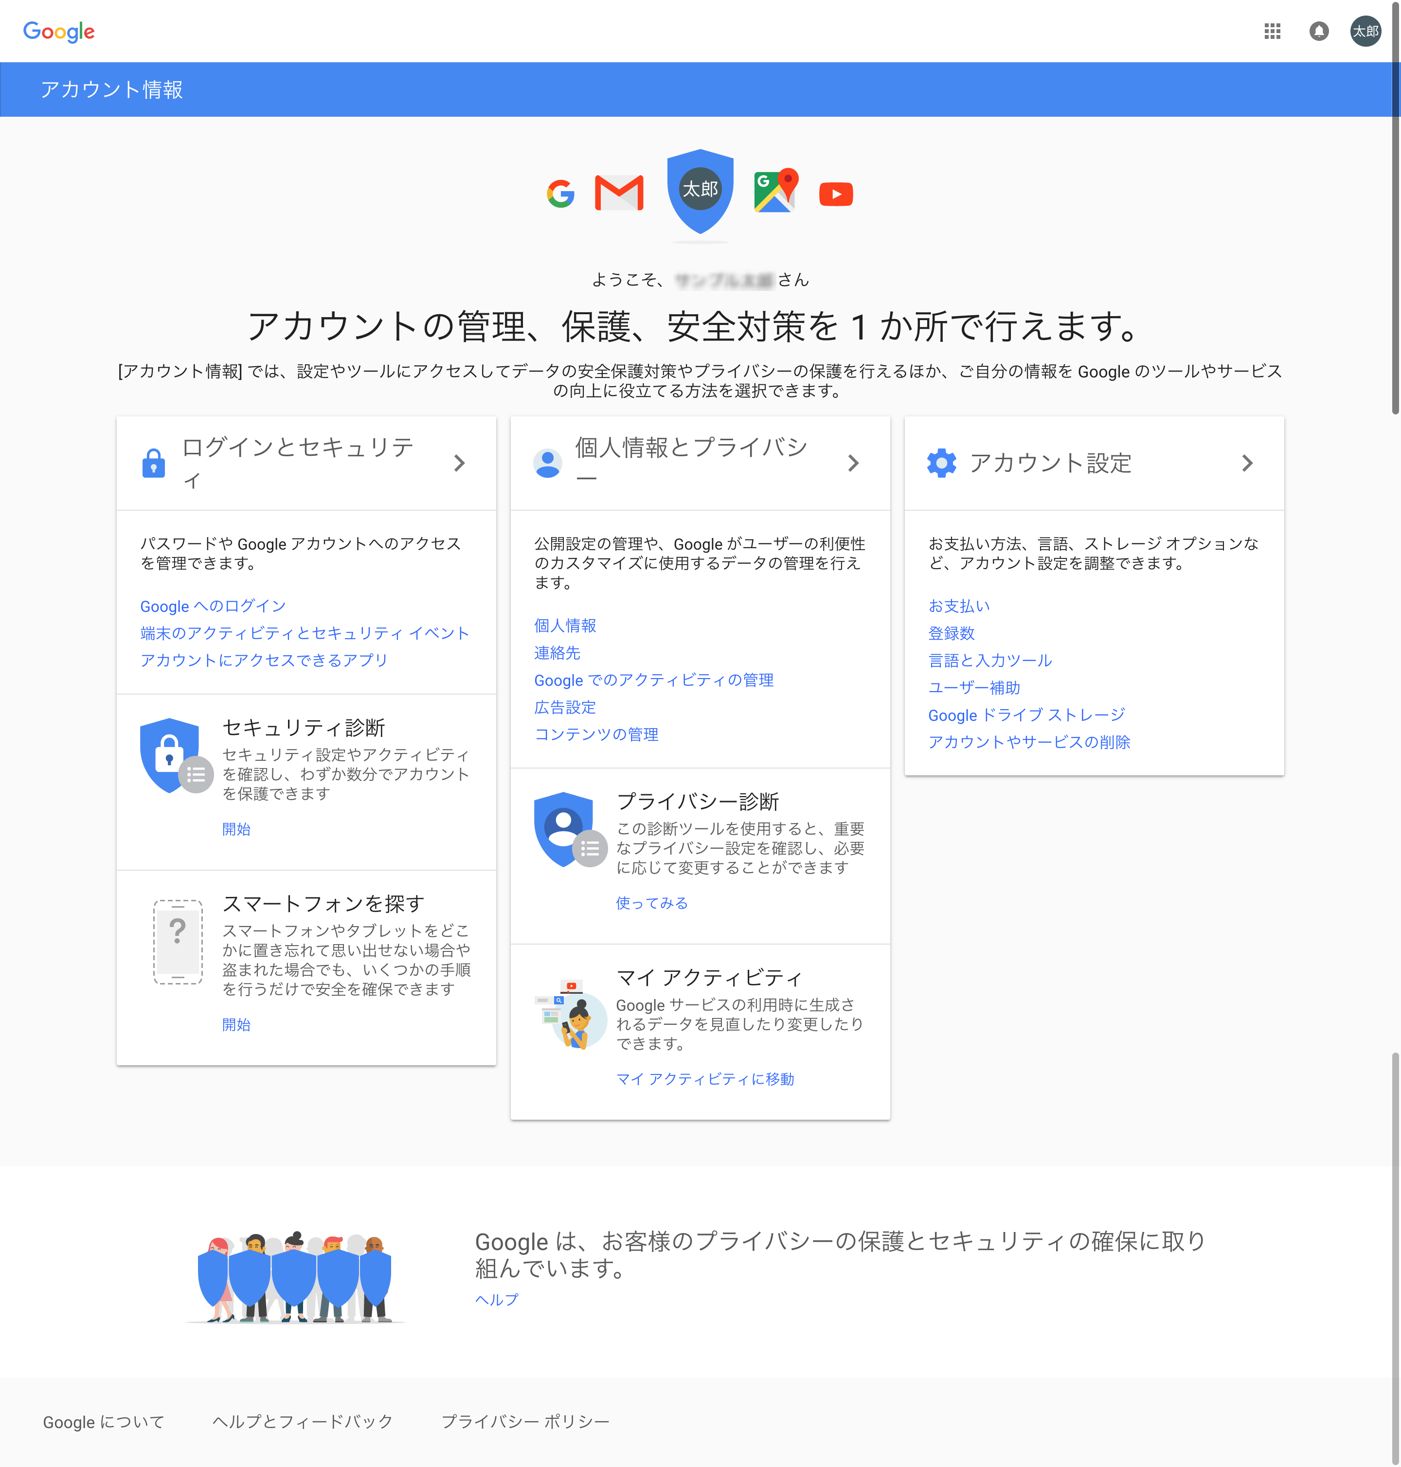Start スマートフォンを探す with 開始 link
This screenshot has width=1401, height=1467.
(x=236, y=1024)
